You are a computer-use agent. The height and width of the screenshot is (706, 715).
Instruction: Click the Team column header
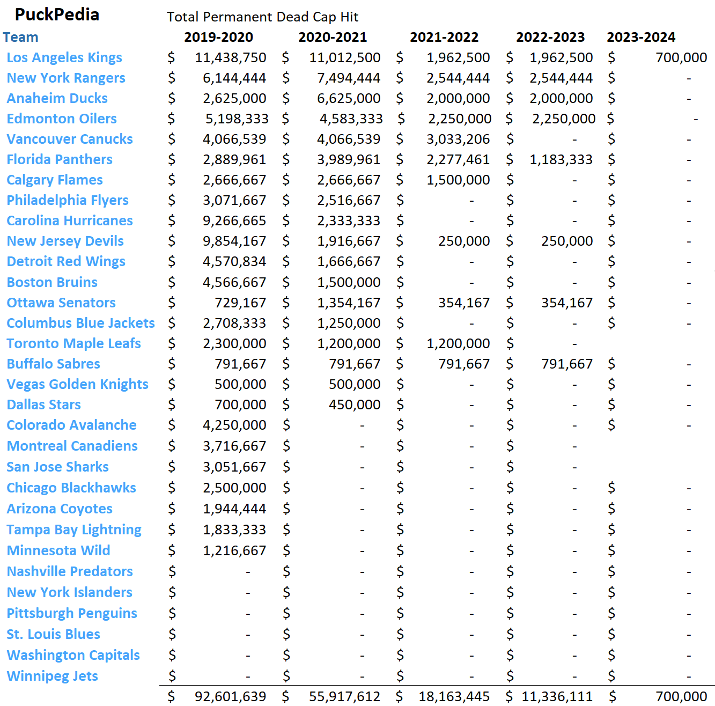pyautogui.click(x=21, y=37)
